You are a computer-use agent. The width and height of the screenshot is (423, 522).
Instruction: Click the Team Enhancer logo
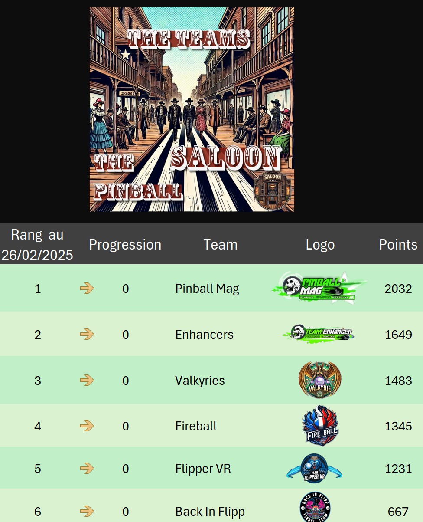(319, 334)
